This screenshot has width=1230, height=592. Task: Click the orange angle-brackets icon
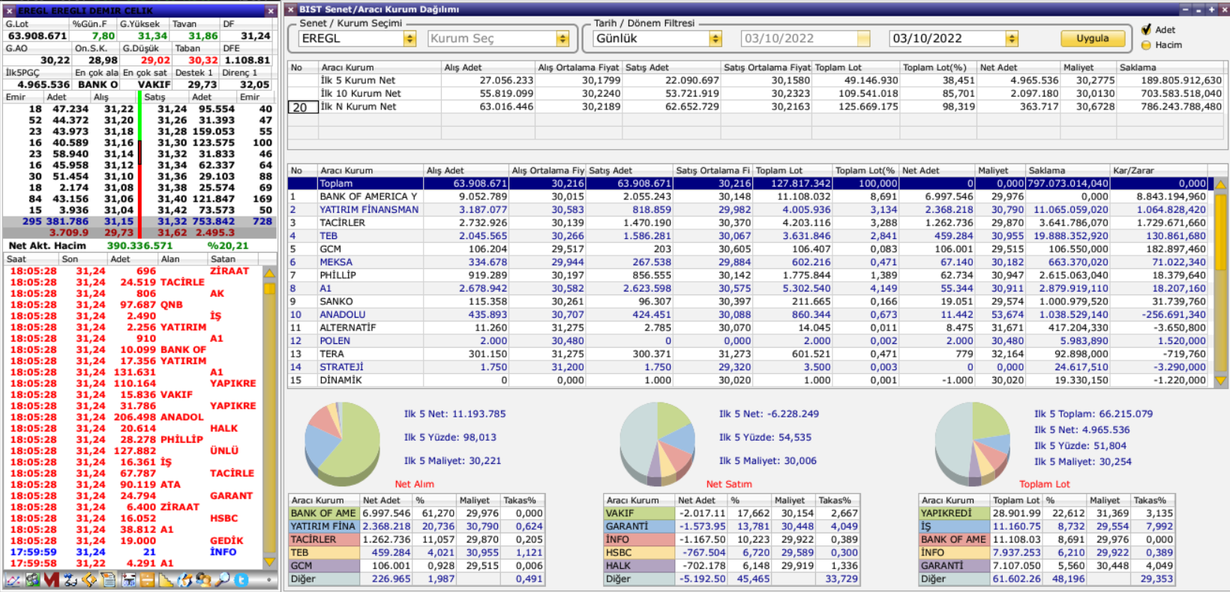89,580
